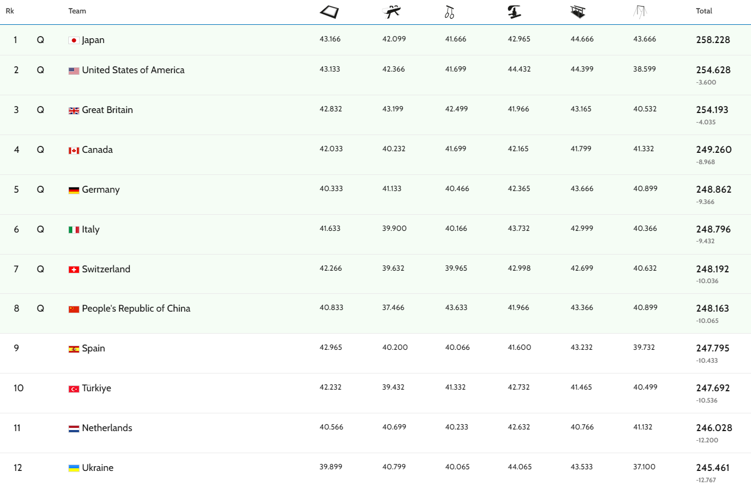This screenshot has height=486, width=751.
Task: Click the Q qualifier mark beside Germany
Action: (x=40, y=189)
